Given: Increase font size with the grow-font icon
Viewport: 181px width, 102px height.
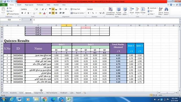Looking at the screenshot, I should (43, 9).
